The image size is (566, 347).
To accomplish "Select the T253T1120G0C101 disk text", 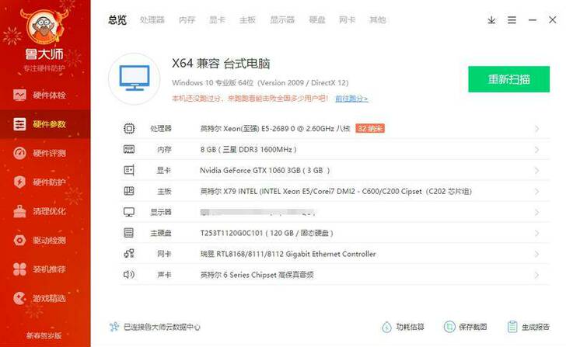I will point(267,233).
